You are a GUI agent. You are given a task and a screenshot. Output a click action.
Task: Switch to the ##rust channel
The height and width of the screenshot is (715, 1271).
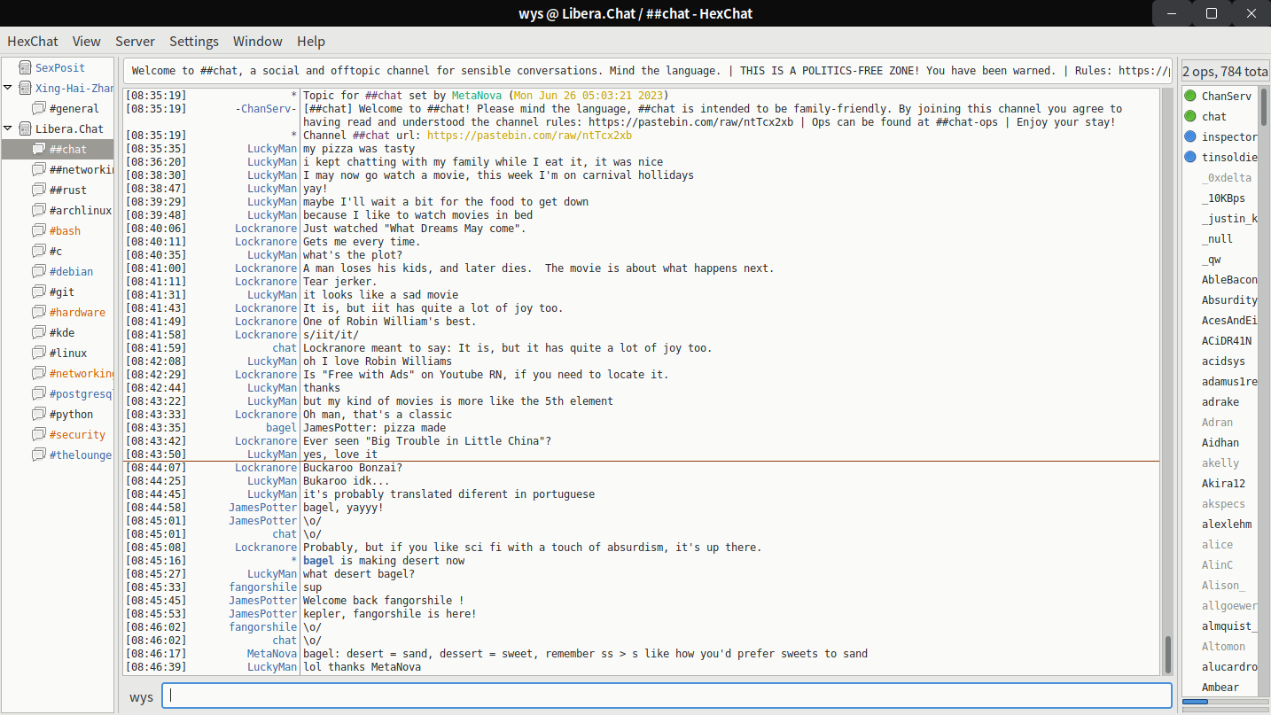coord(67,190)
